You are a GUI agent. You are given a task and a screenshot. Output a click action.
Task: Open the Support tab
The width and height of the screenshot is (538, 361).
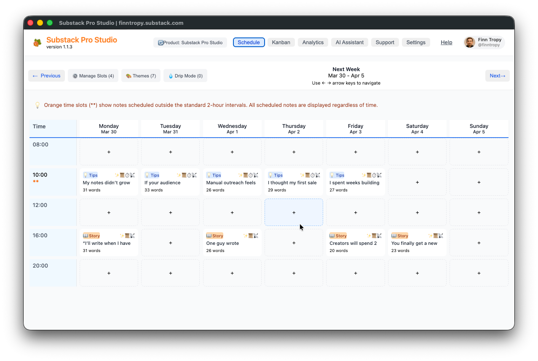click(x=385, y=42)
